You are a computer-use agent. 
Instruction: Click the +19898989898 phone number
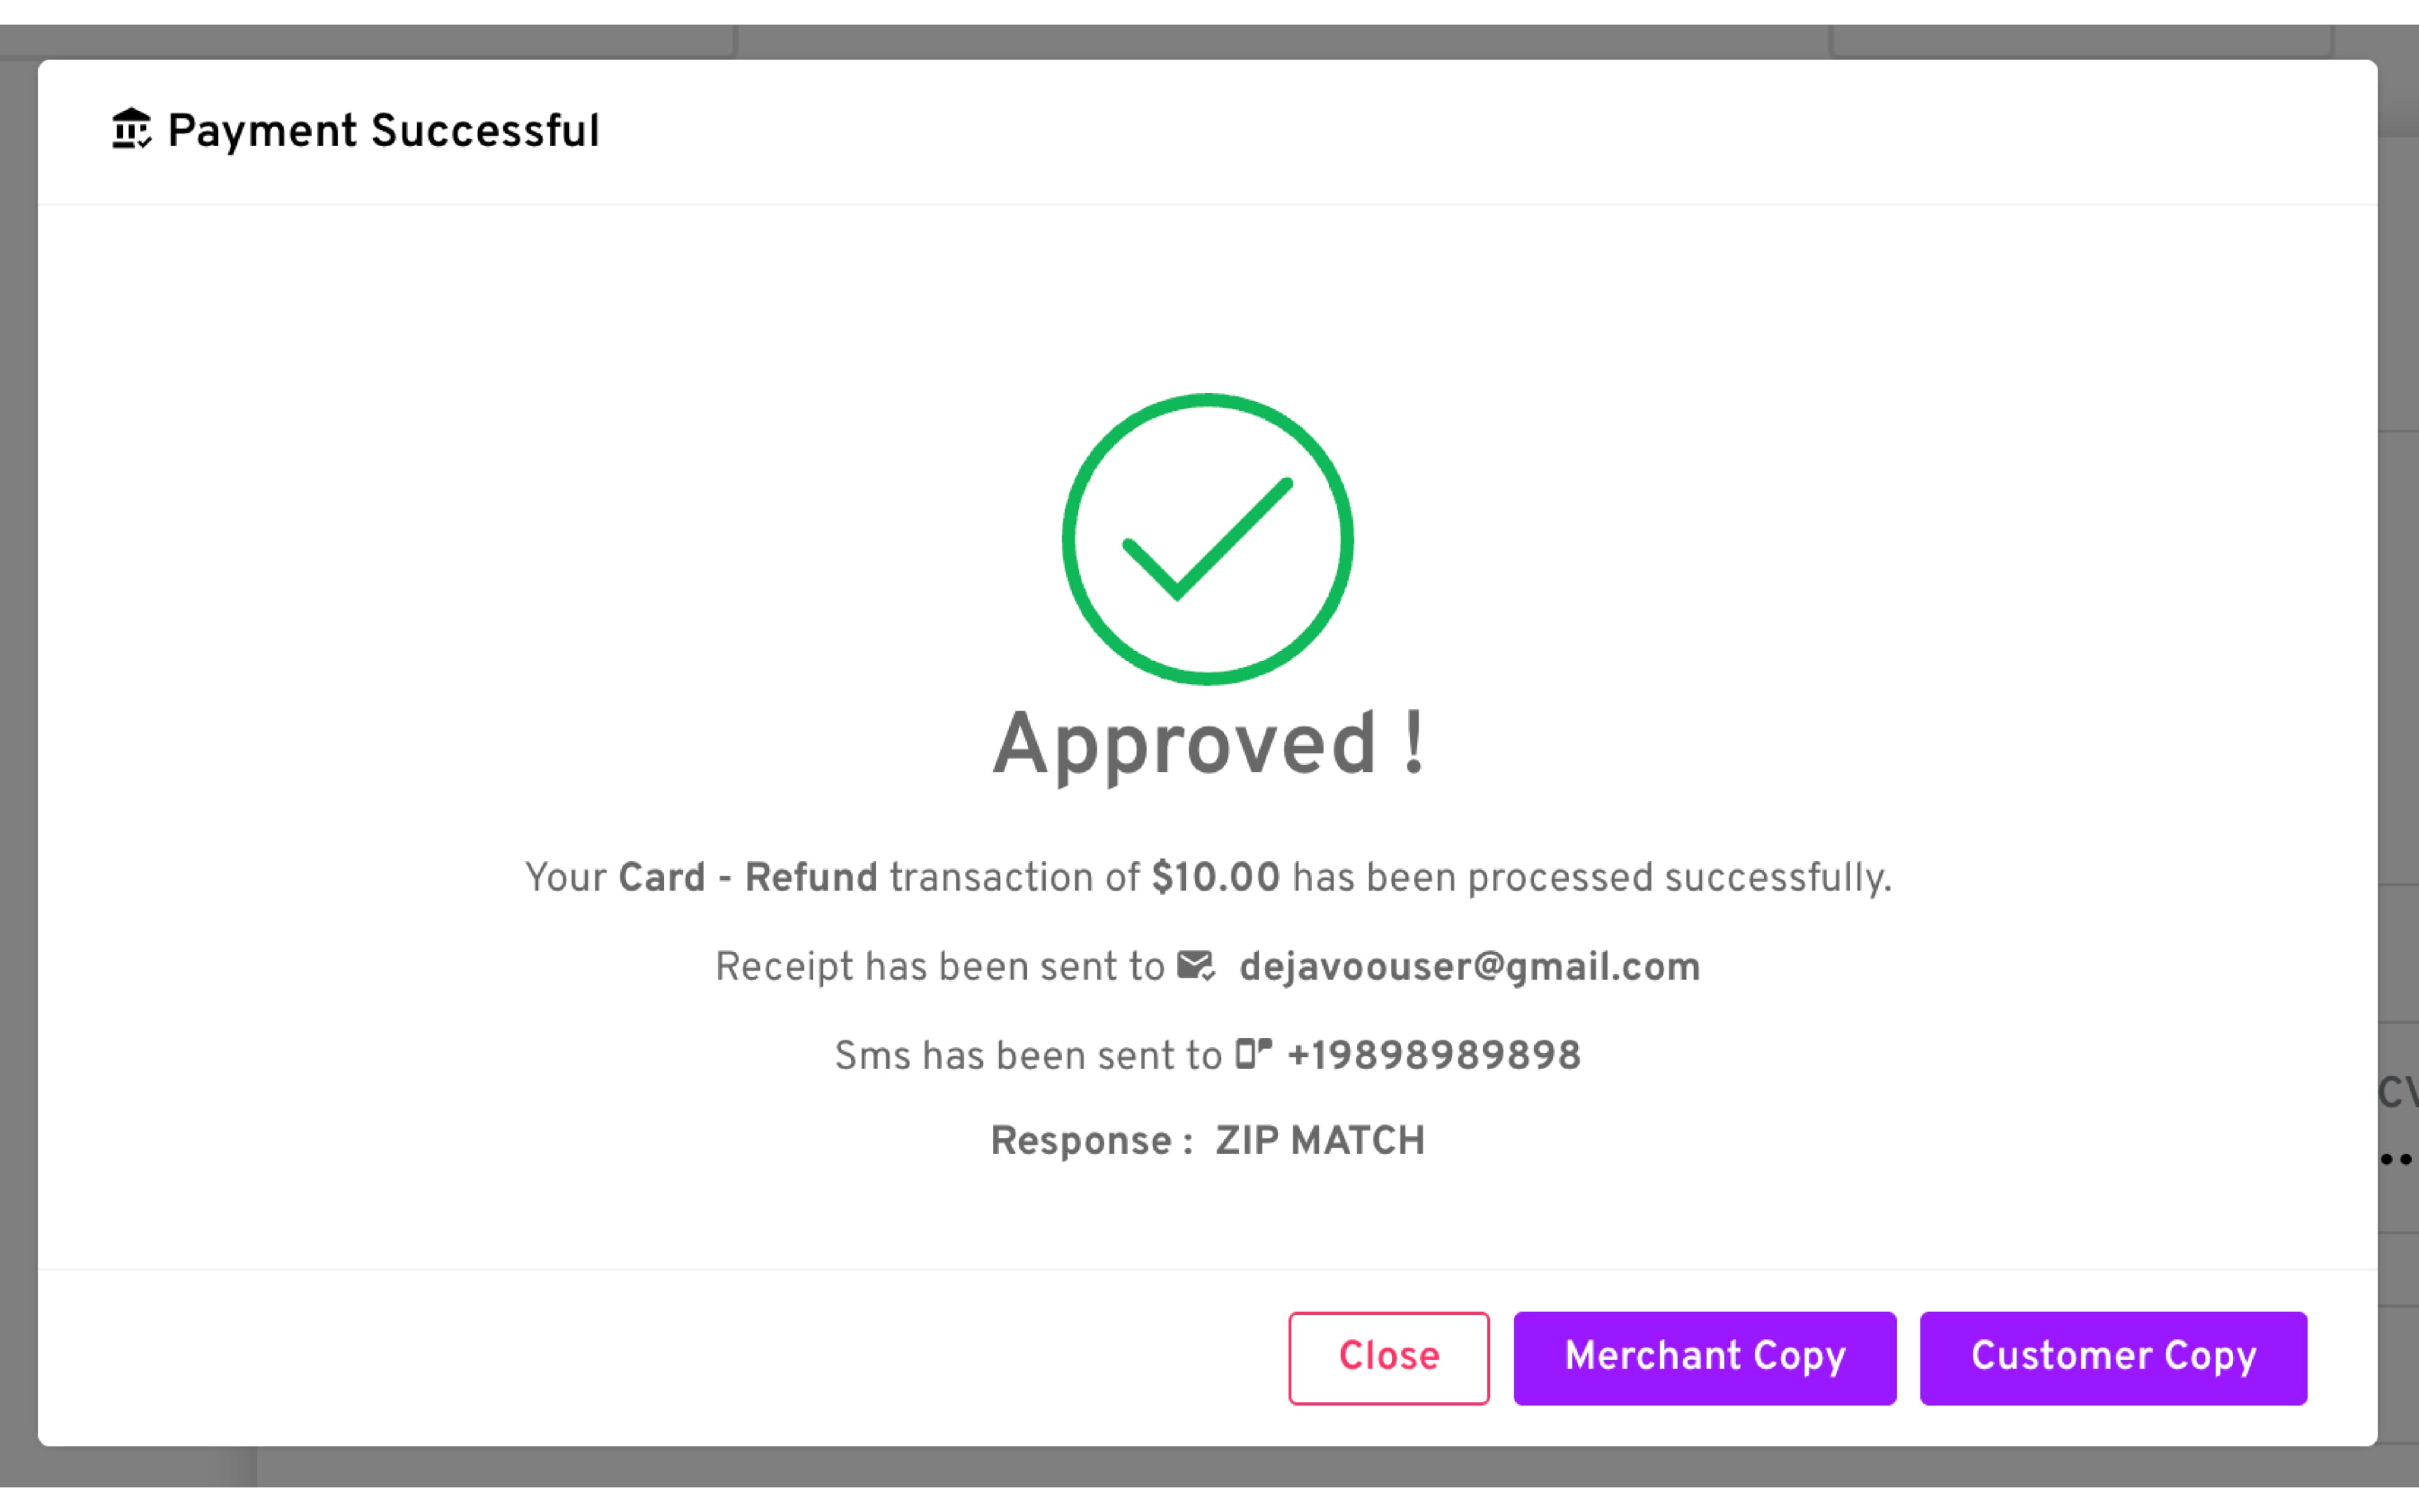[1433, 1056]
